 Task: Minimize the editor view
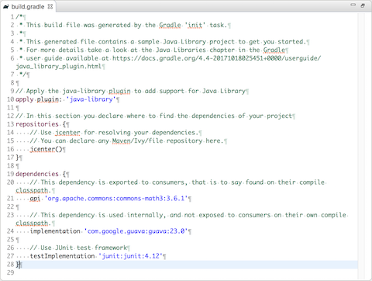tap(353, 5)
